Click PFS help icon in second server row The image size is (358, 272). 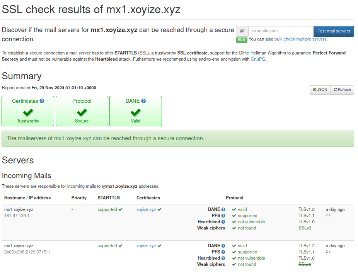[x=223, y=252]
